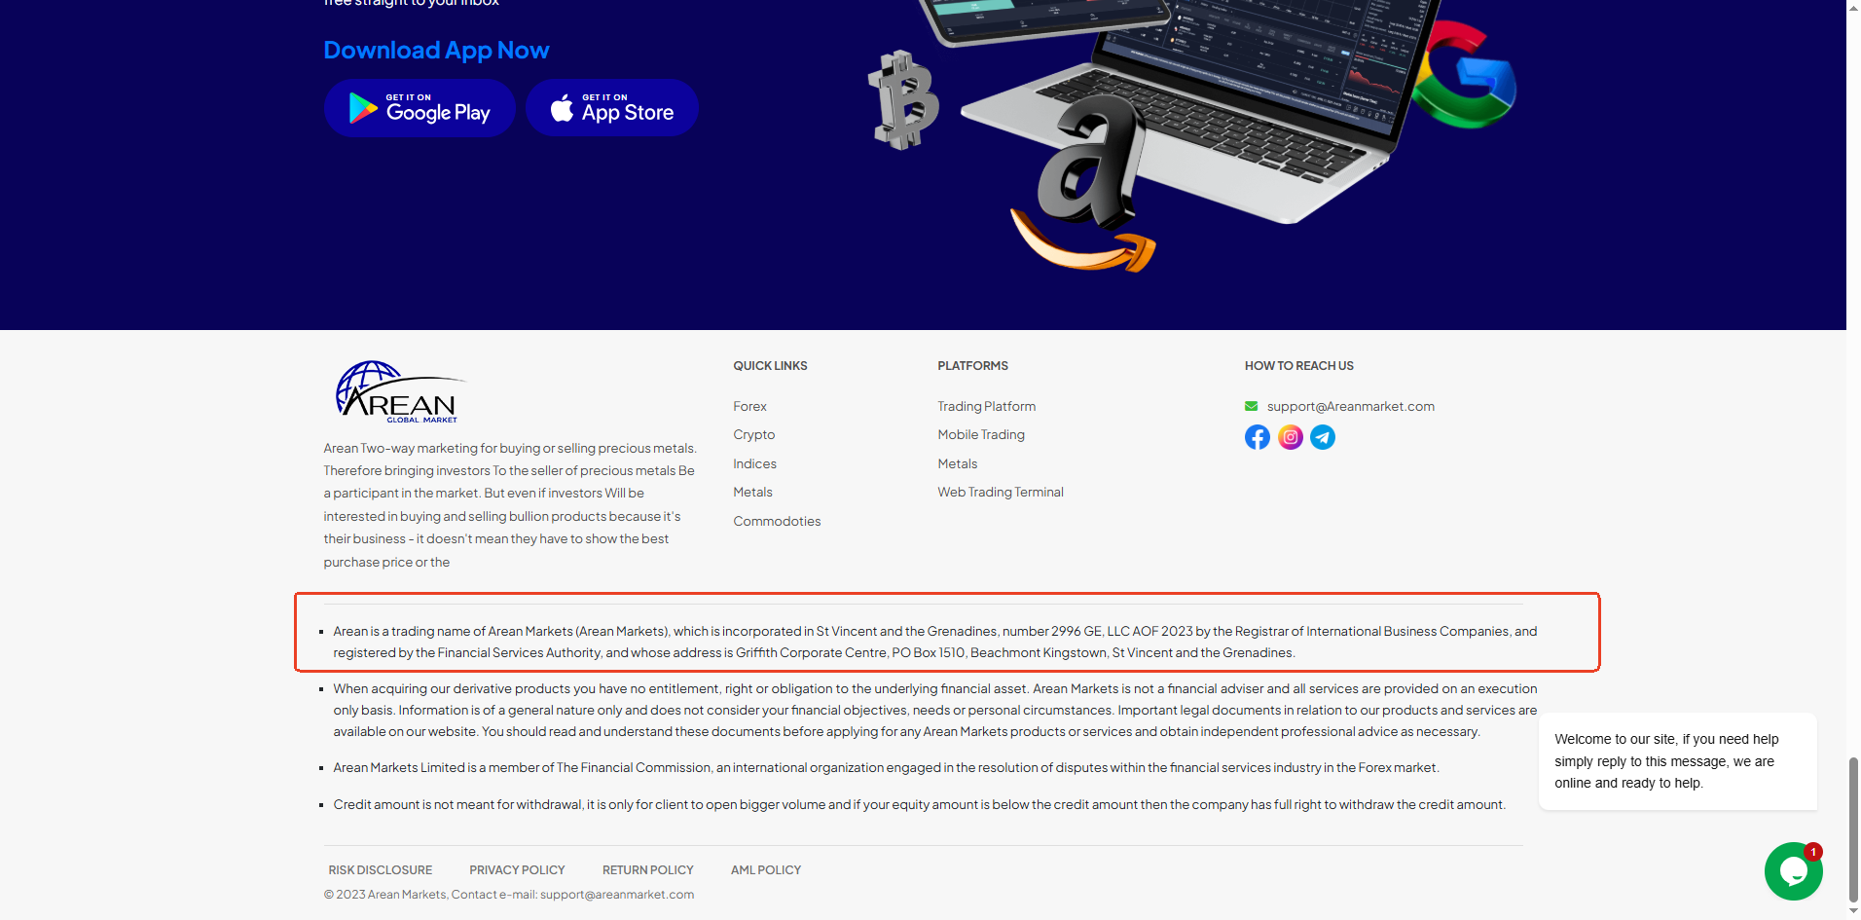Click the green email envelope icon
Image resolution: width=1861 pixels, height=920 pixels.
[1251, 406]
